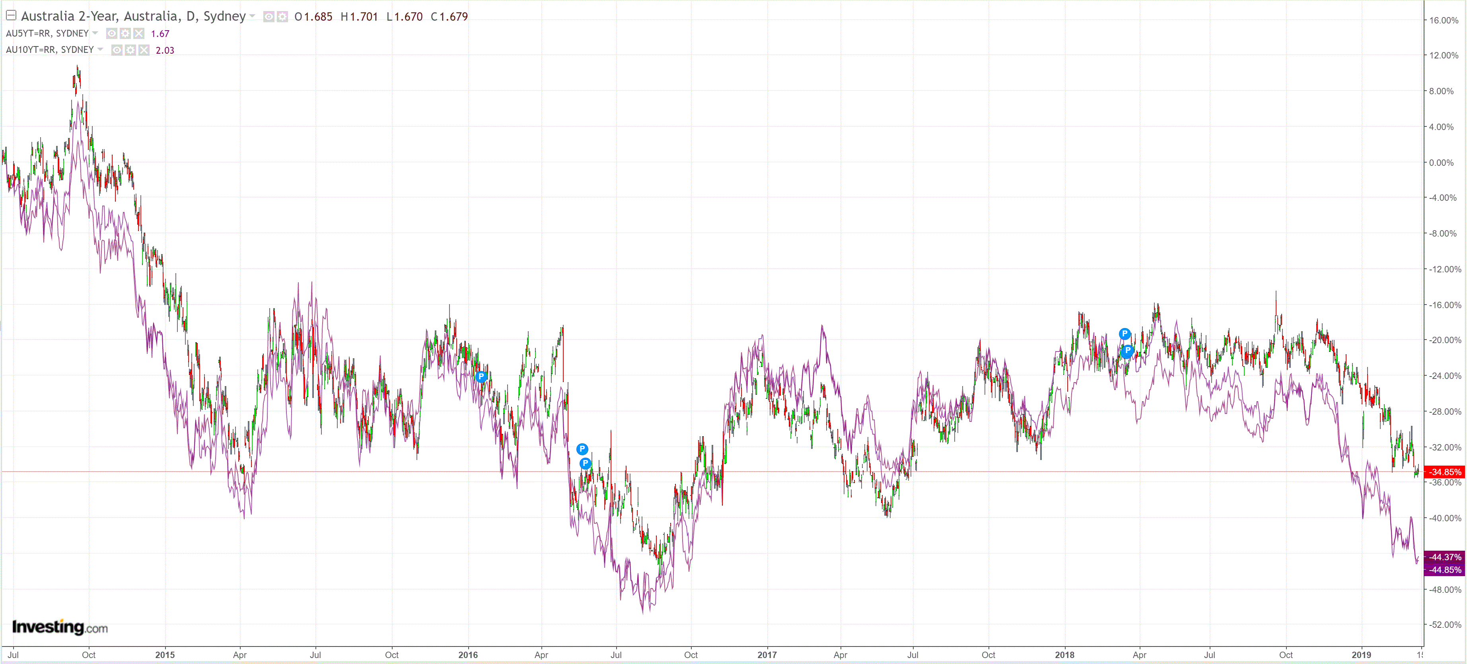This screenshot has height=664, width=1467.
Task: Click the upper blue P marker near March 2018
Action: 1124,334
